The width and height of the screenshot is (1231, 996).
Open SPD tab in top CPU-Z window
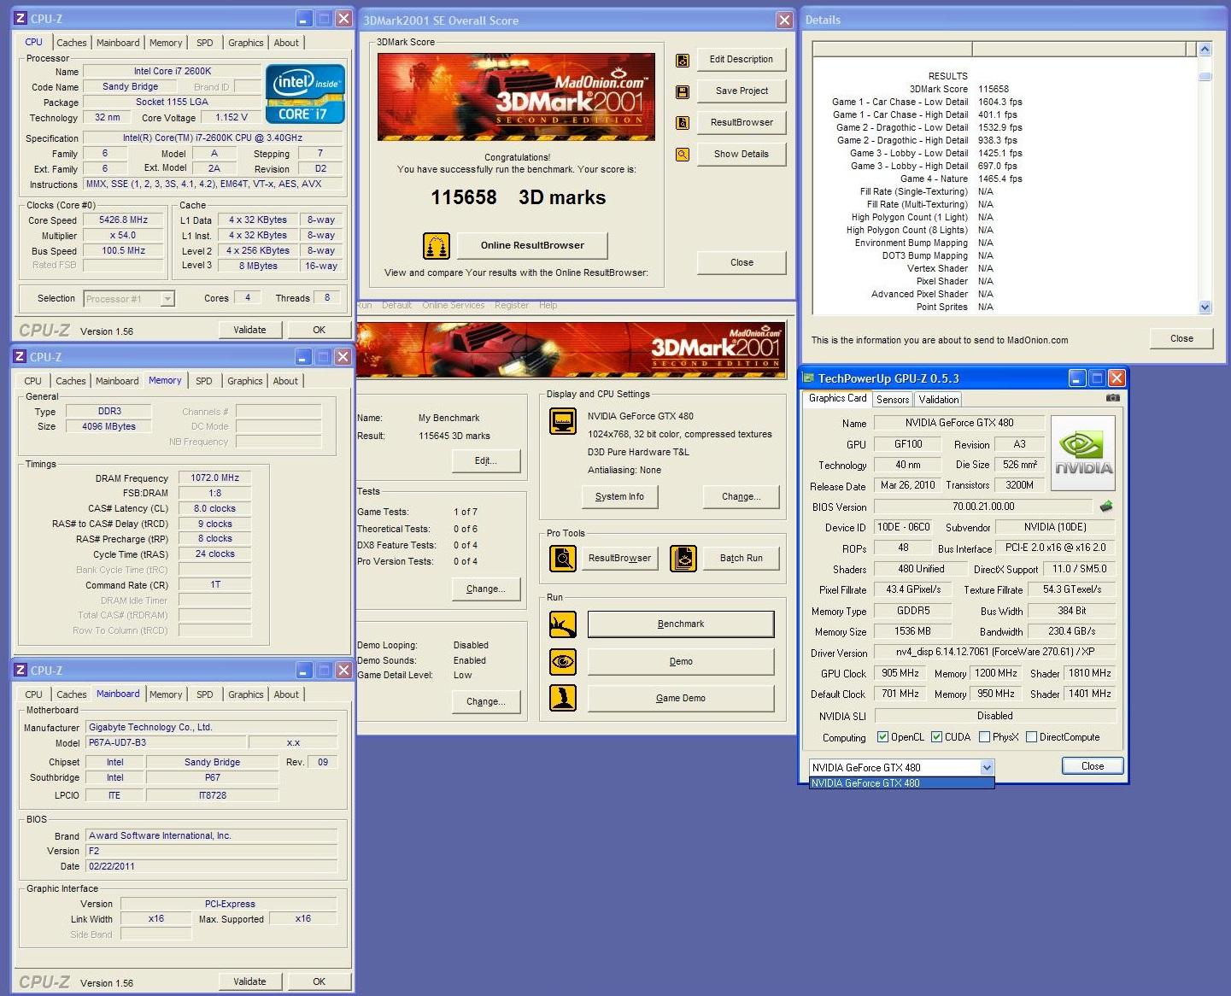tap(205, 43)
